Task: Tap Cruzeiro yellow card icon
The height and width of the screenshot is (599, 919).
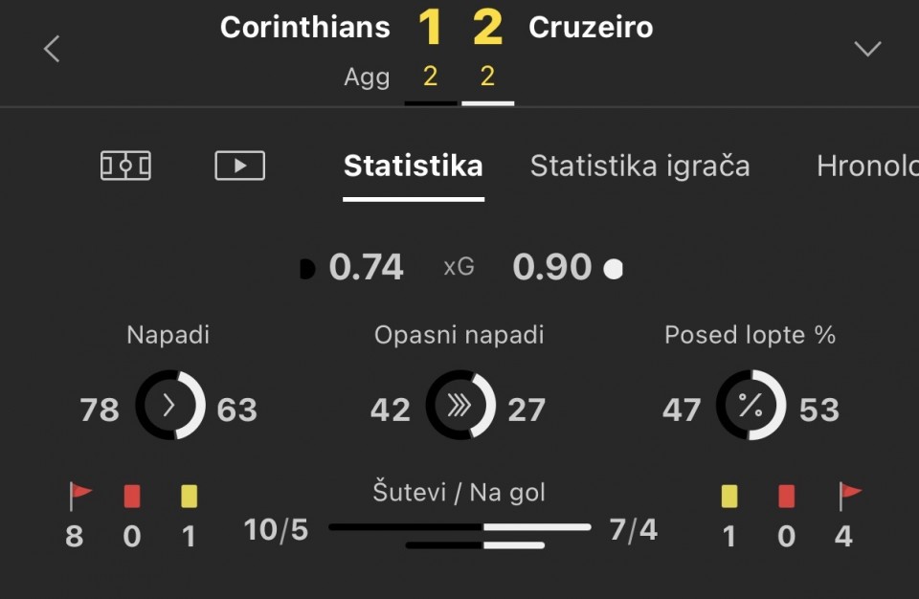Action: 729,496
